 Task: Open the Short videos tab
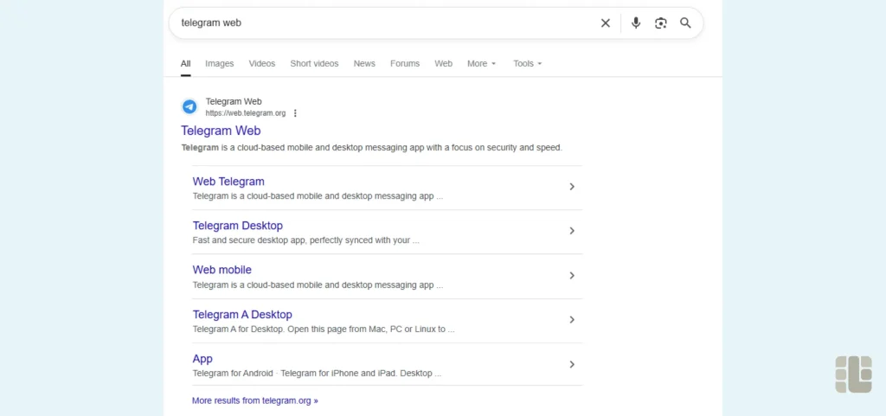click(314, 64)
